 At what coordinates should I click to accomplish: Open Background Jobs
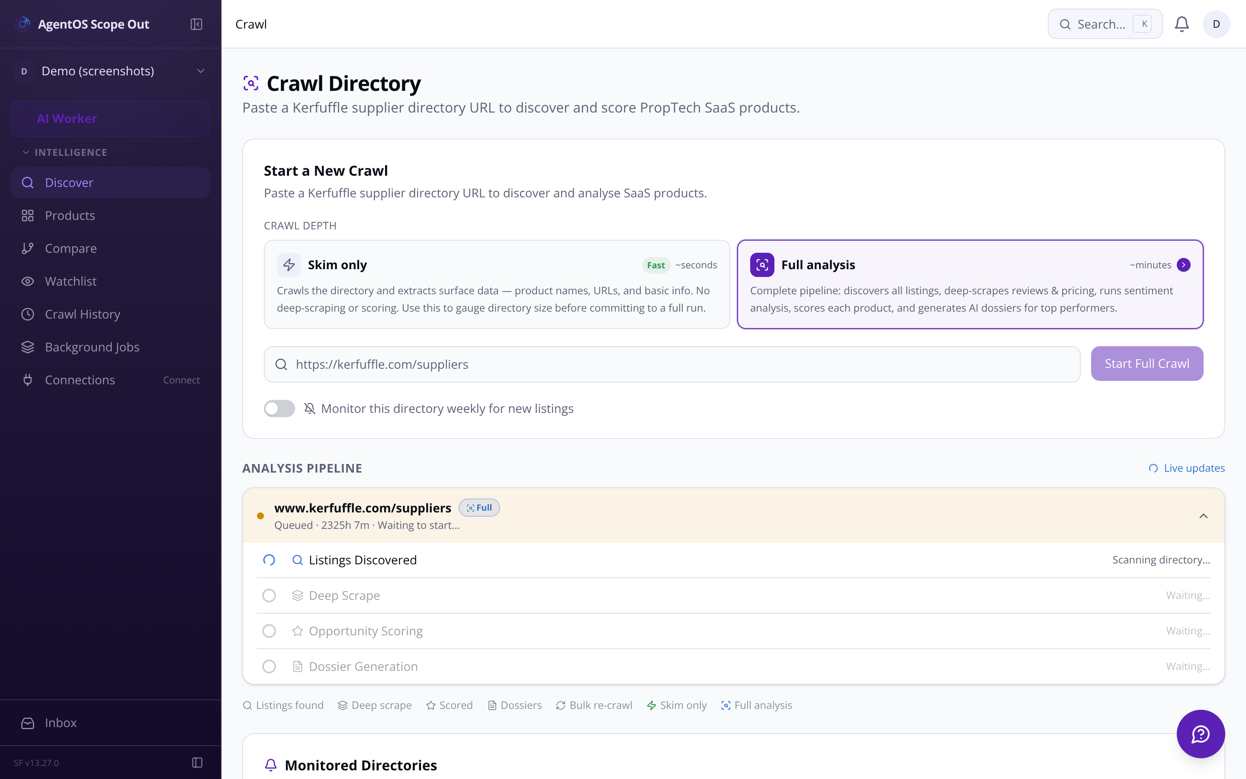(110, 347)
